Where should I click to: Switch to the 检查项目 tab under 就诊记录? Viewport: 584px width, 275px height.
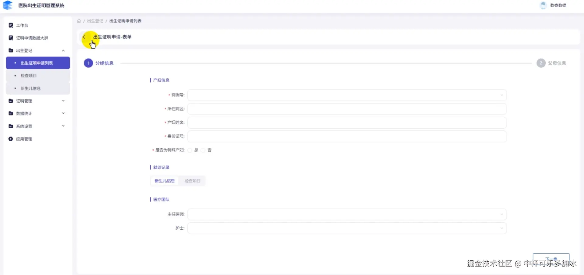pyautogui.click(x=192, y=181)
